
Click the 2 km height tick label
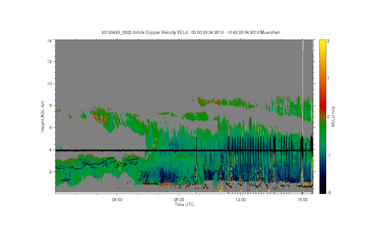(50, 172)
